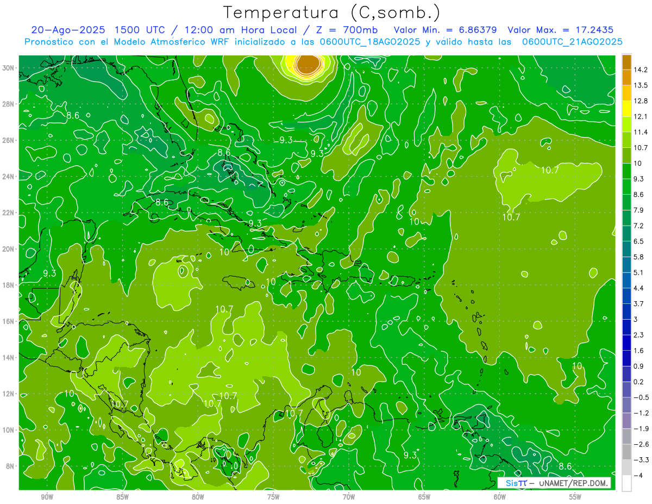The height and width of the screenshot is (504, 652).
Task: Click legend value "11.4" on the color bar
Action: [x=642, y=132]
